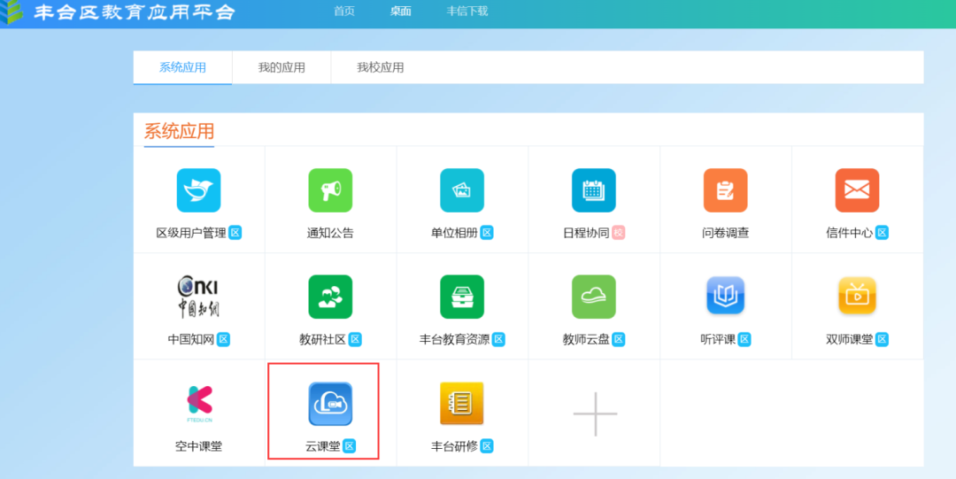Screen dimensions: 956x479
Task: Switch to the 我的应用 tab
Action: tap(281, 67)
